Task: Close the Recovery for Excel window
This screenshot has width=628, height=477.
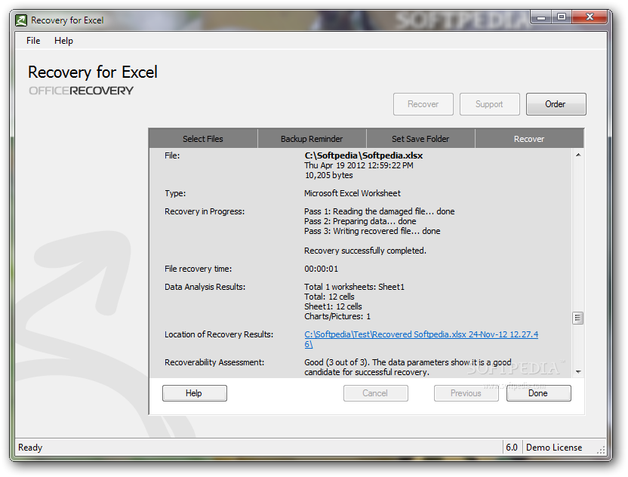Action: point(590,17)
